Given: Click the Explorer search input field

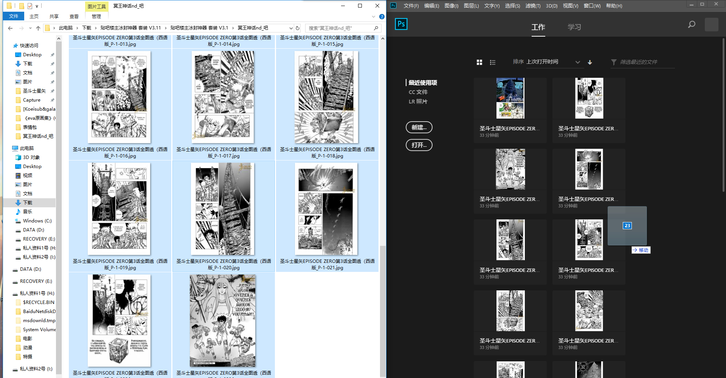Looking at the screenshot, I should (340, 28).
